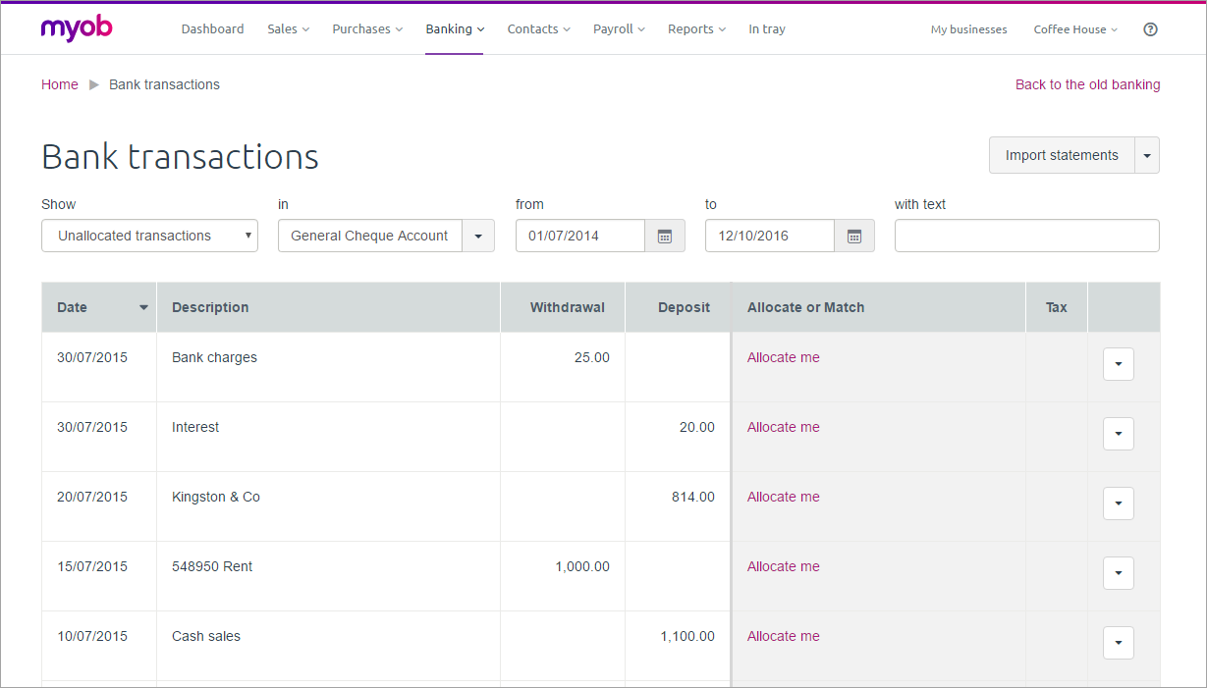Open row options for Interest transaction
Viewport: 1207px width, 688px height.
(x=1119, y=434)
